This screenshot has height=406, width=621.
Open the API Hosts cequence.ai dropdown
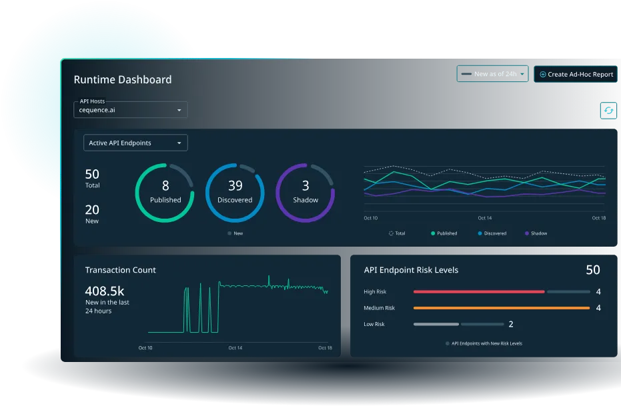(130, 109)
